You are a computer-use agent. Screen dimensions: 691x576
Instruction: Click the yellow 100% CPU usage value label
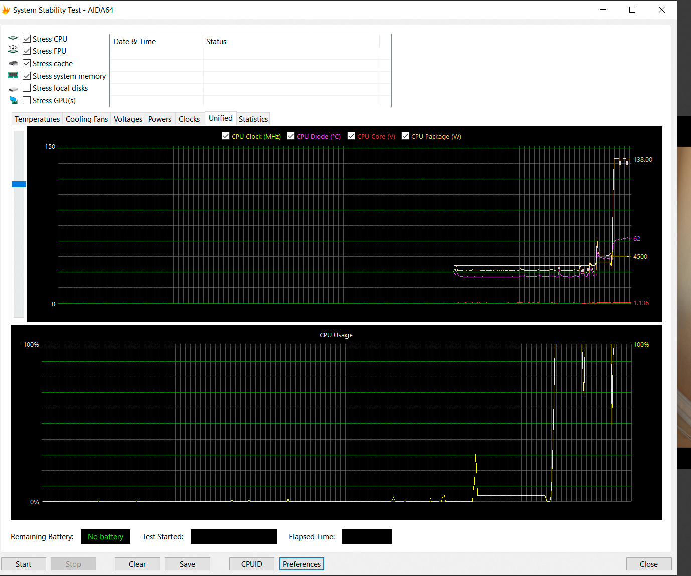(x=641, y=344)
